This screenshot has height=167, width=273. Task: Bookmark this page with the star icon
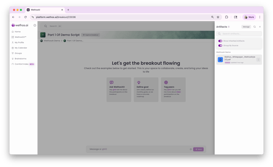(x=218, y=17)
